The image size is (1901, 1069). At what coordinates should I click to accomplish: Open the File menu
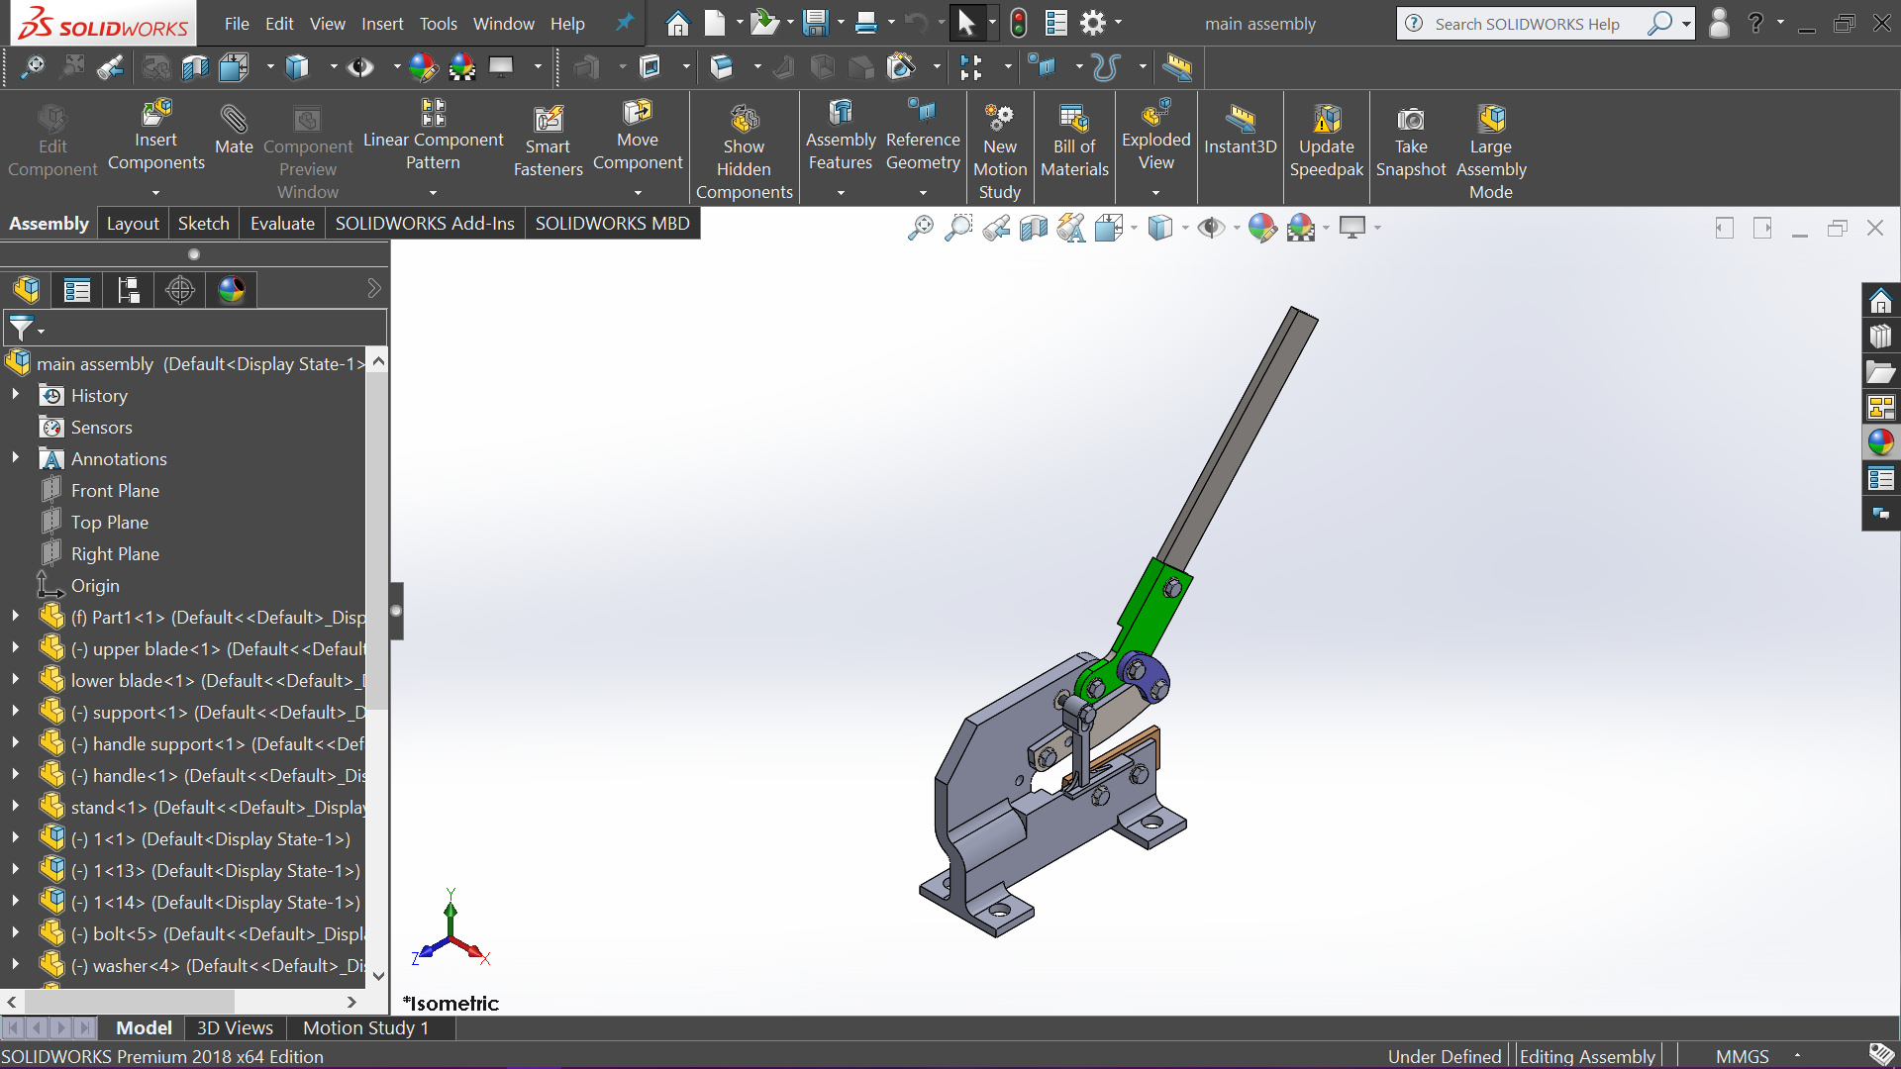point(236,24)
